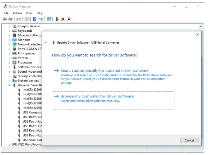Click the Monitors category icon
Image resolution: width=208 pixels, height=155 pixels.
15,40
